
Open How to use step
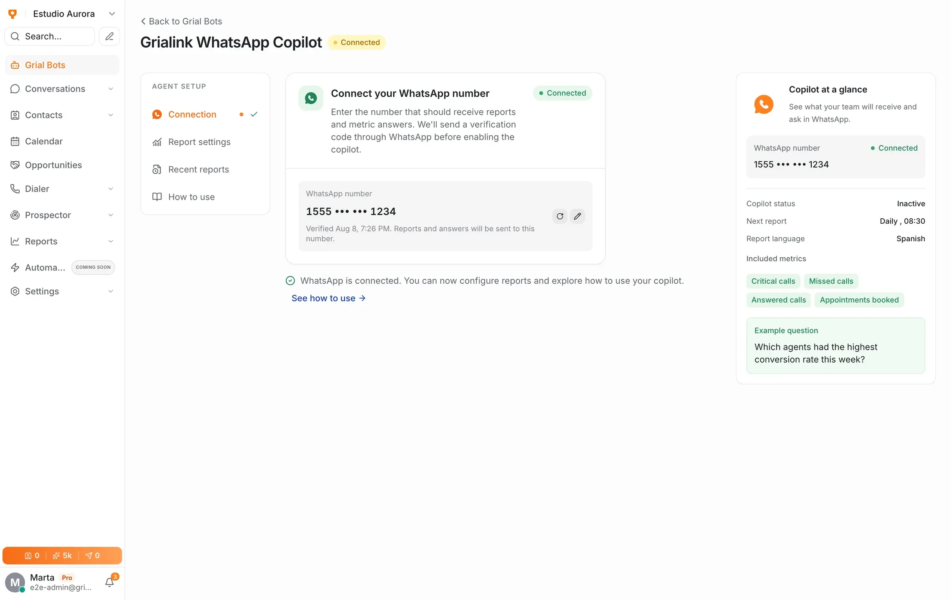point(205,197)
